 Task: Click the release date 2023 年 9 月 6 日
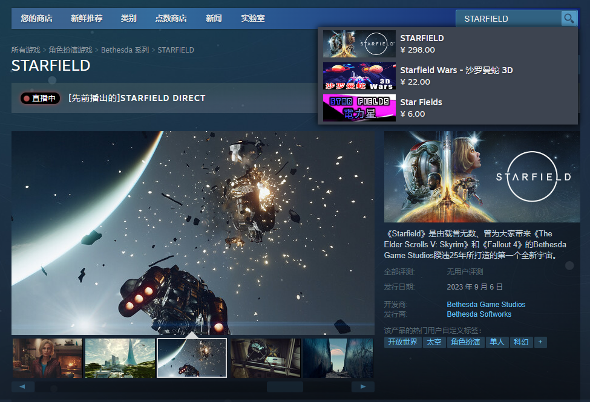(474, 287)
